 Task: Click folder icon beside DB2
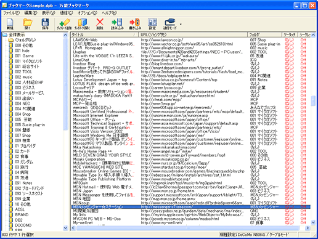pos(11,220)
